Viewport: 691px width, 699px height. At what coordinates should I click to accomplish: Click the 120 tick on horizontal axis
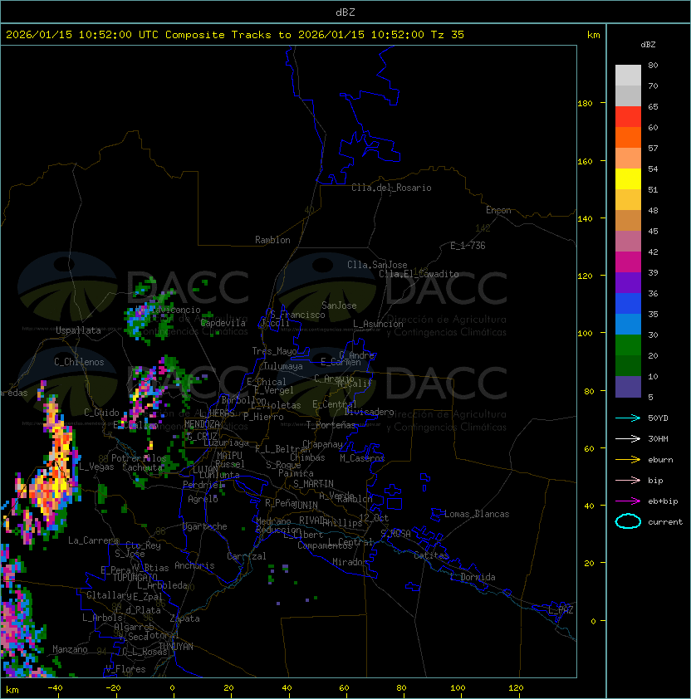515,688
